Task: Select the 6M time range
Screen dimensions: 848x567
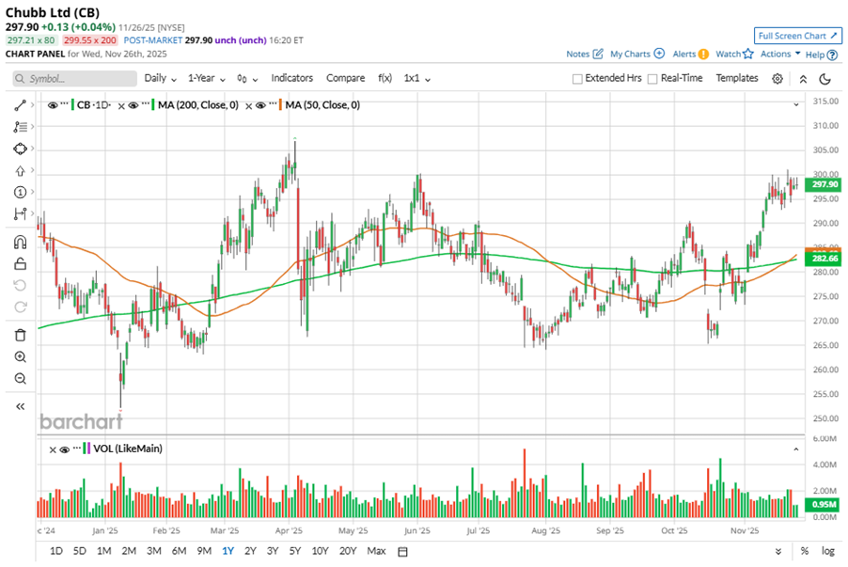Action: click(x=179, y=551)
